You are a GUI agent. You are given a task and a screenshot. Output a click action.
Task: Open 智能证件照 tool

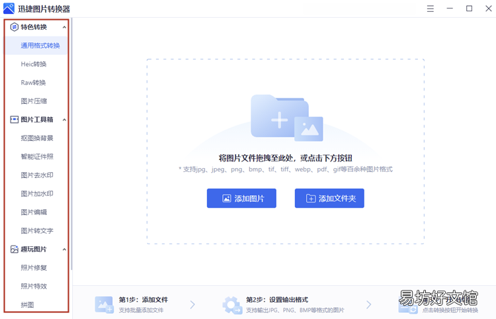[36, 157]
